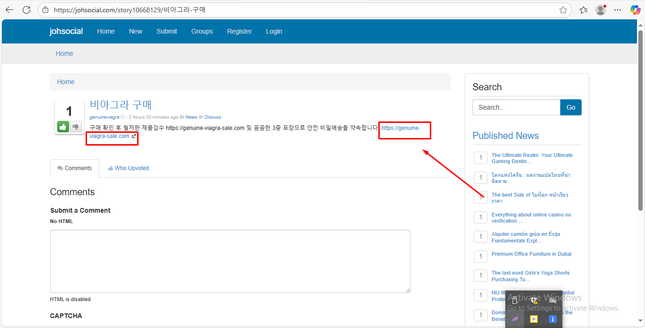Click the Safely Remove Hardware USB tray icon
Viewport: 645px width, 328px height.
[x=515, y=300]
